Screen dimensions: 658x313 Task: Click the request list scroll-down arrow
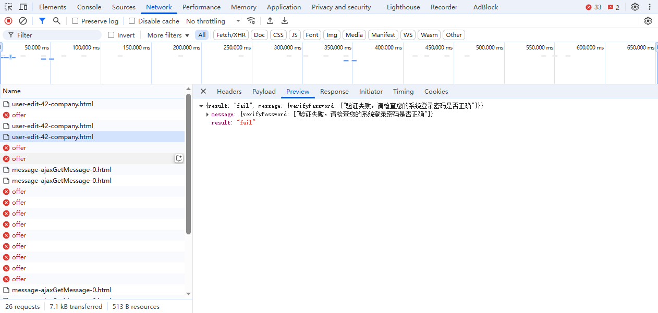coord(189,294)
